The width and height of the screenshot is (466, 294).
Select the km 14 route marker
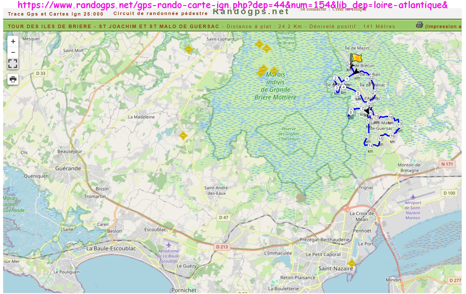click(x=370, y=146)
